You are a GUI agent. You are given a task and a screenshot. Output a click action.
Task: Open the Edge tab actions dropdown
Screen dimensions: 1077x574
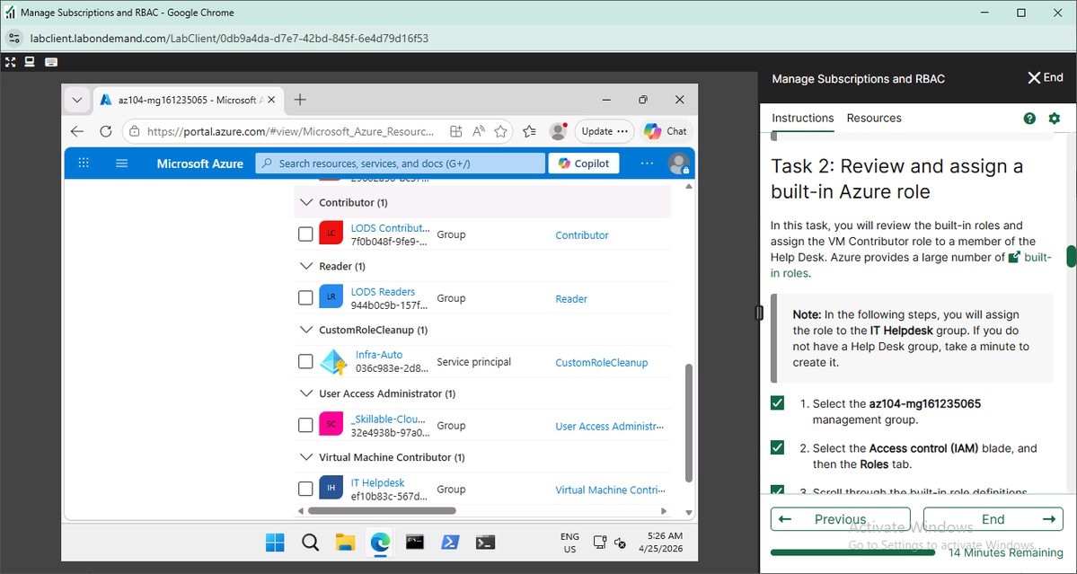click(x=77, y=101)
